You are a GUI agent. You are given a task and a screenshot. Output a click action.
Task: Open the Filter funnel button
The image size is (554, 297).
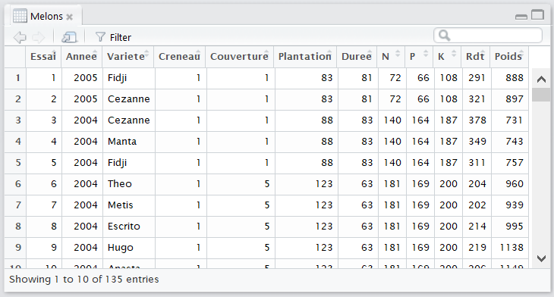coord(113,37)
